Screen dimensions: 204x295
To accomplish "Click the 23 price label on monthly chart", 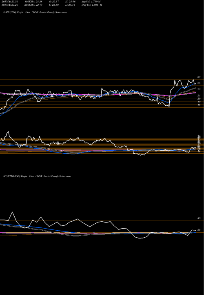I will click(199, 230).
